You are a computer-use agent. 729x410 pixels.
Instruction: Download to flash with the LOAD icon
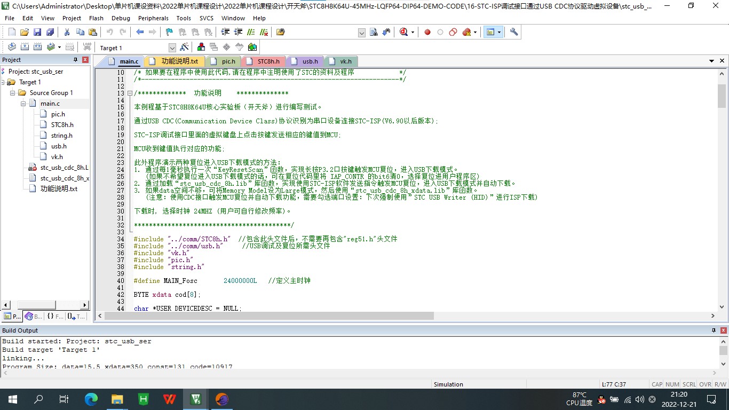[87, 47]
